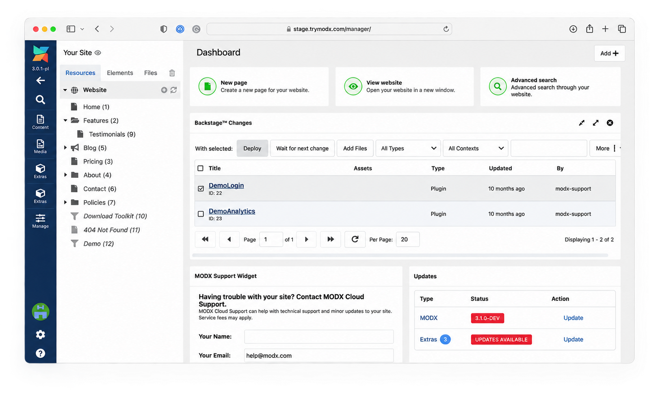Click the Your Name input field
The image size is (658, 394).
[x=319, y=337]
